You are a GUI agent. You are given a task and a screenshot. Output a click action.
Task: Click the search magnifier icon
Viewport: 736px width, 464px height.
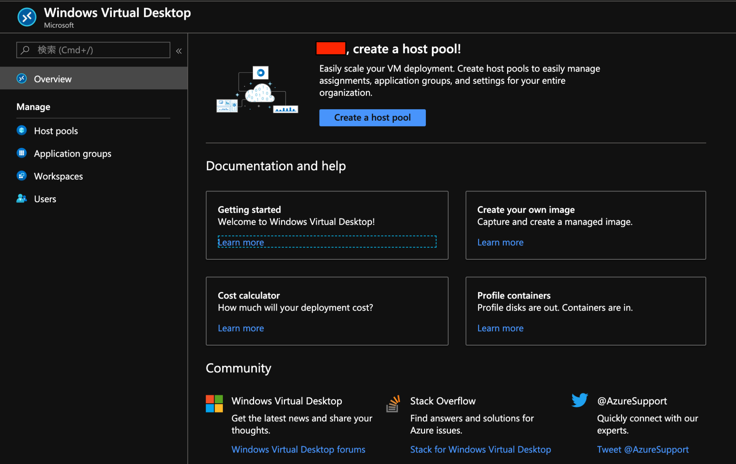tap(25, 50)
